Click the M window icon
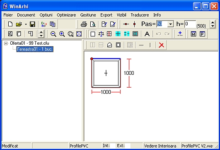The height and width of the screenshot is (150, 220). 193,34
